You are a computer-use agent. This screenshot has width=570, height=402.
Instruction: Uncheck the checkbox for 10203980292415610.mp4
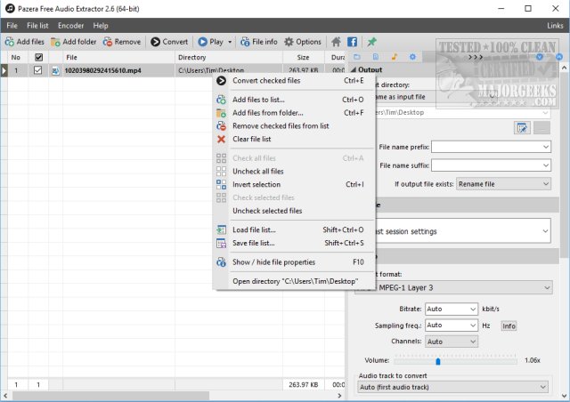37,70
